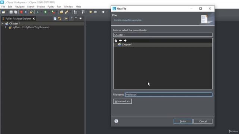The height and width of the screenshot is (134, 239).
Task: Click the parent folder text field
Action: pyautogui.click(x=163, y=35)
